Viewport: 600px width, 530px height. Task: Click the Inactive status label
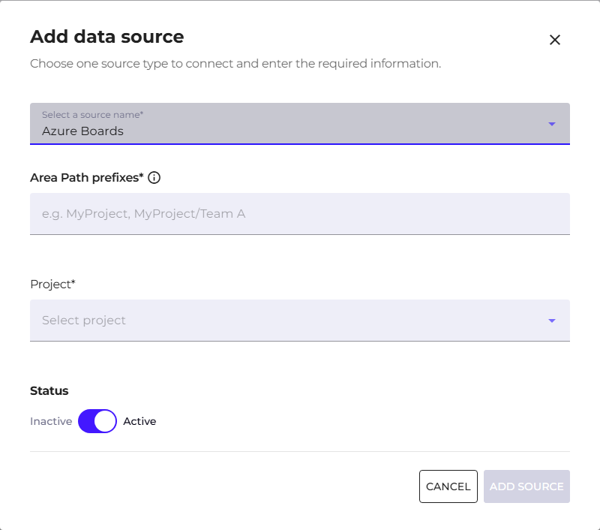51,421
